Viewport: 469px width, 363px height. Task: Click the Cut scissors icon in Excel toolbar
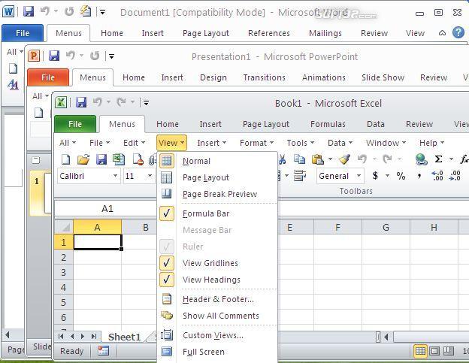point(282,159)
